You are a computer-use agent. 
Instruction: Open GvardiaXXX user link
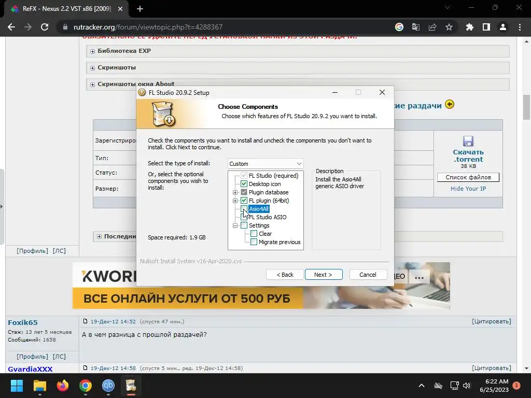coord(30,369)
